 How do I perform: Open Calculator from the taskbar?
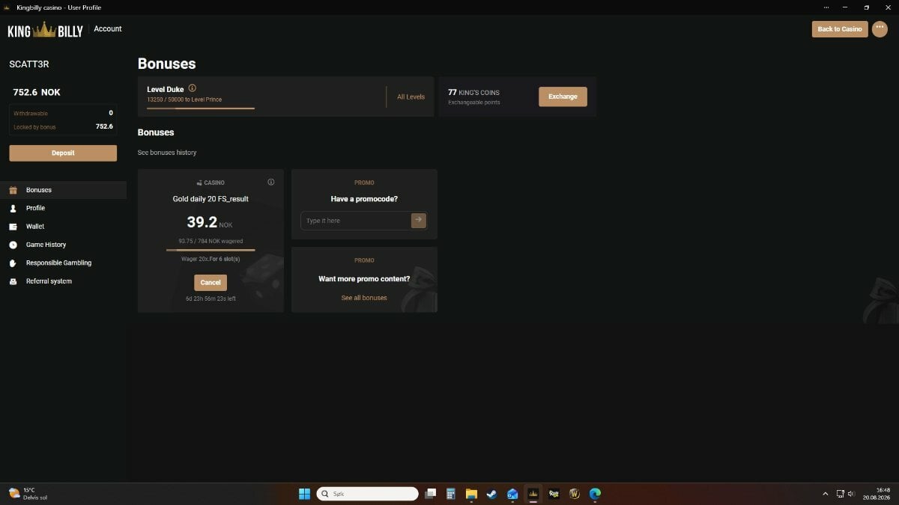[451, 494]
